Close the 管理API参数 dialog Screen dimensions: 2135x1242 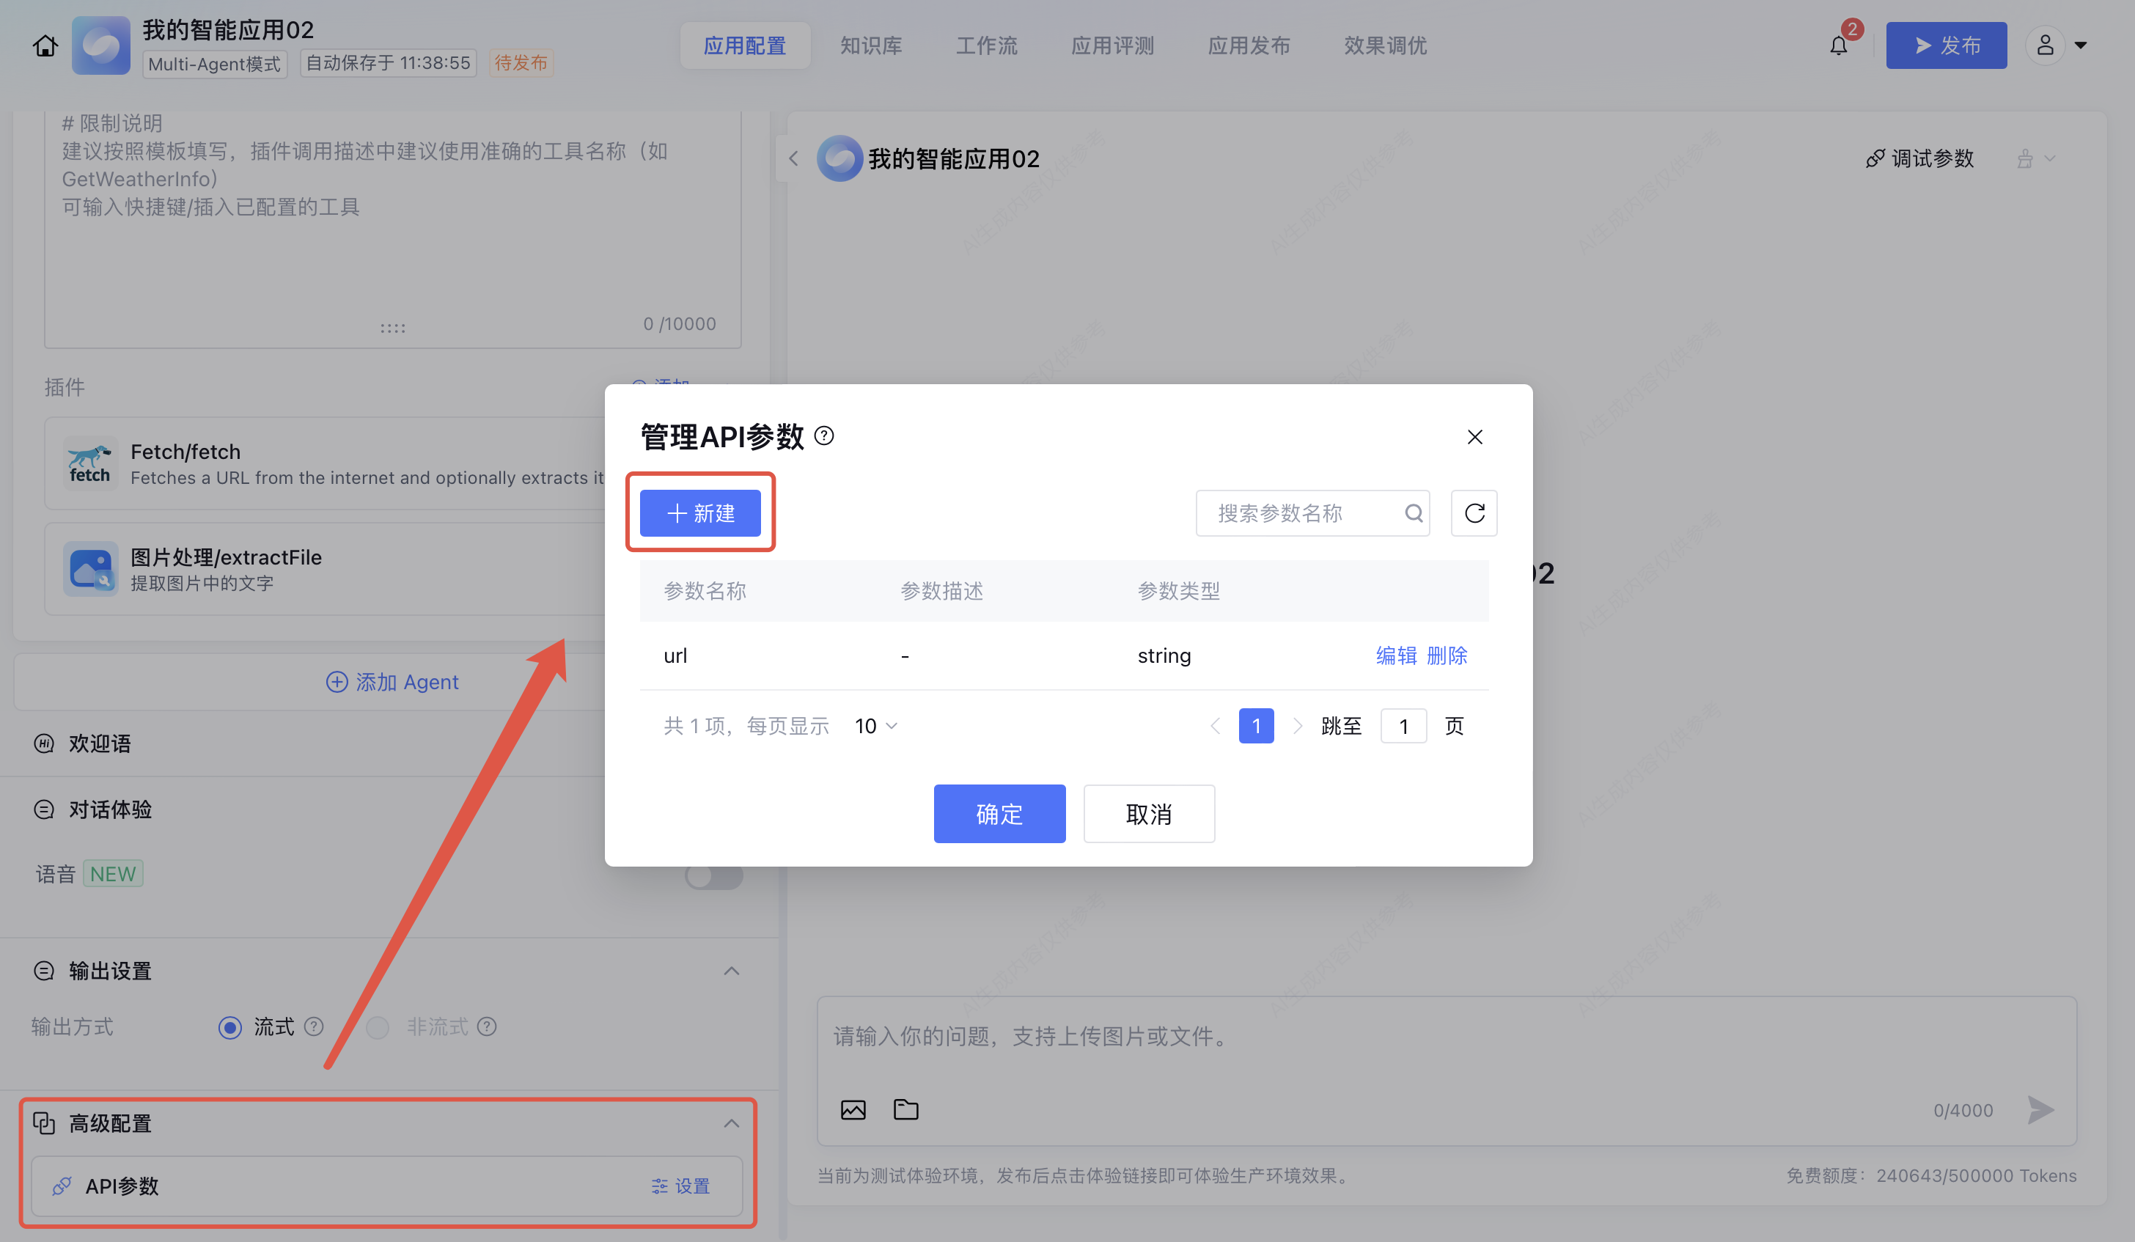tap(1474, 436)
